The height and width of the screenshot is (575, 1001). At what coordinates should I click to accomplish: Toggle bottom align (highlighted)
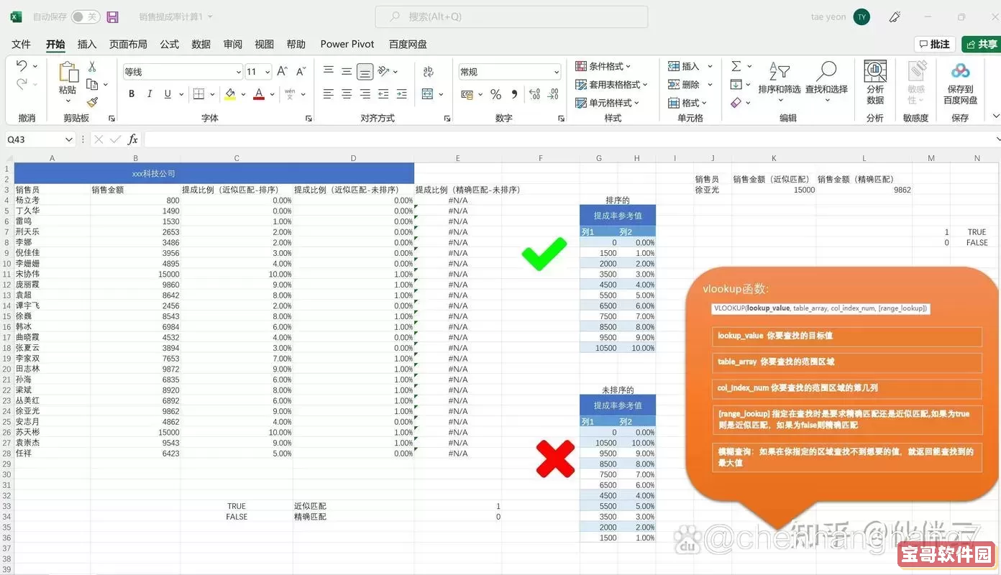coord(365,71)
